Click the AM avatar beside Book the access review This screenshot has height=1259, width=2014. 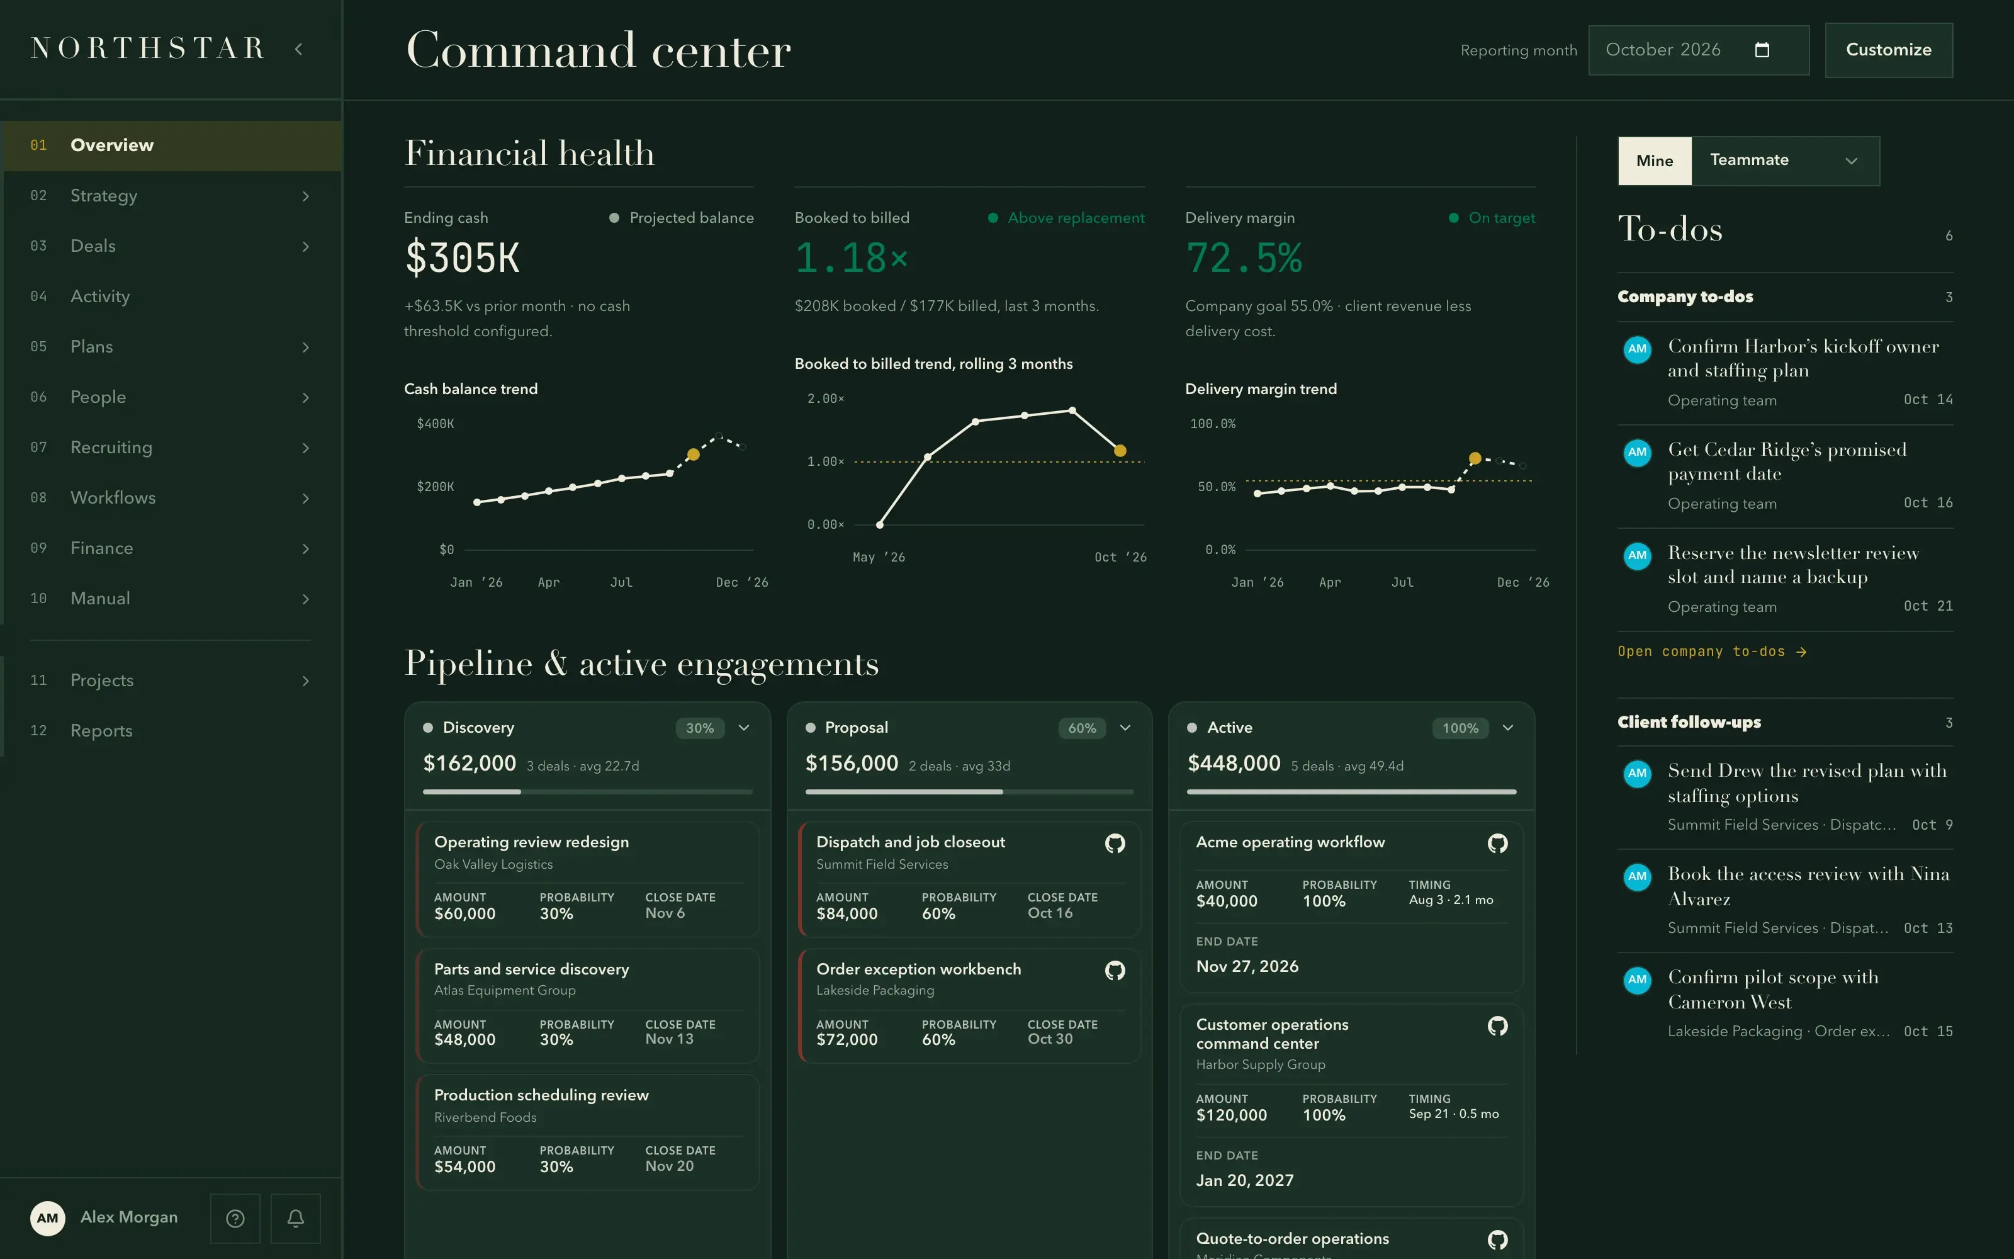(1637, 876)
